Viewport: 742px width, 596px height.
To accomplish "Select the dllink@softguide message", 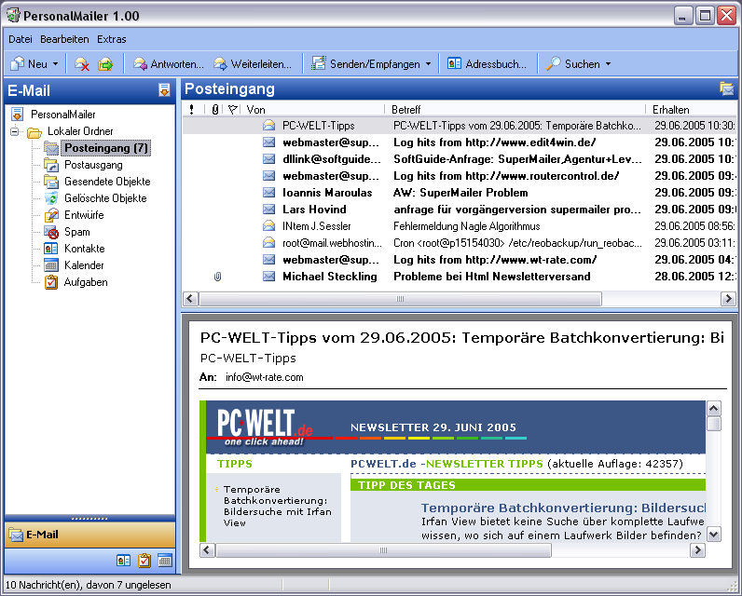I will 460,159.
